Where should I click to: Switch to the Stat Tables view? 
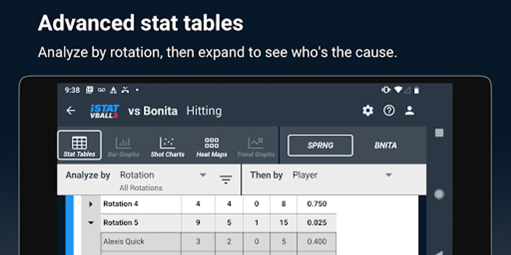coord(79,145)
